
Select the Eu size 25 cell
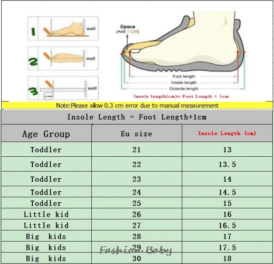pyautogui.click(x=137, y=203)
